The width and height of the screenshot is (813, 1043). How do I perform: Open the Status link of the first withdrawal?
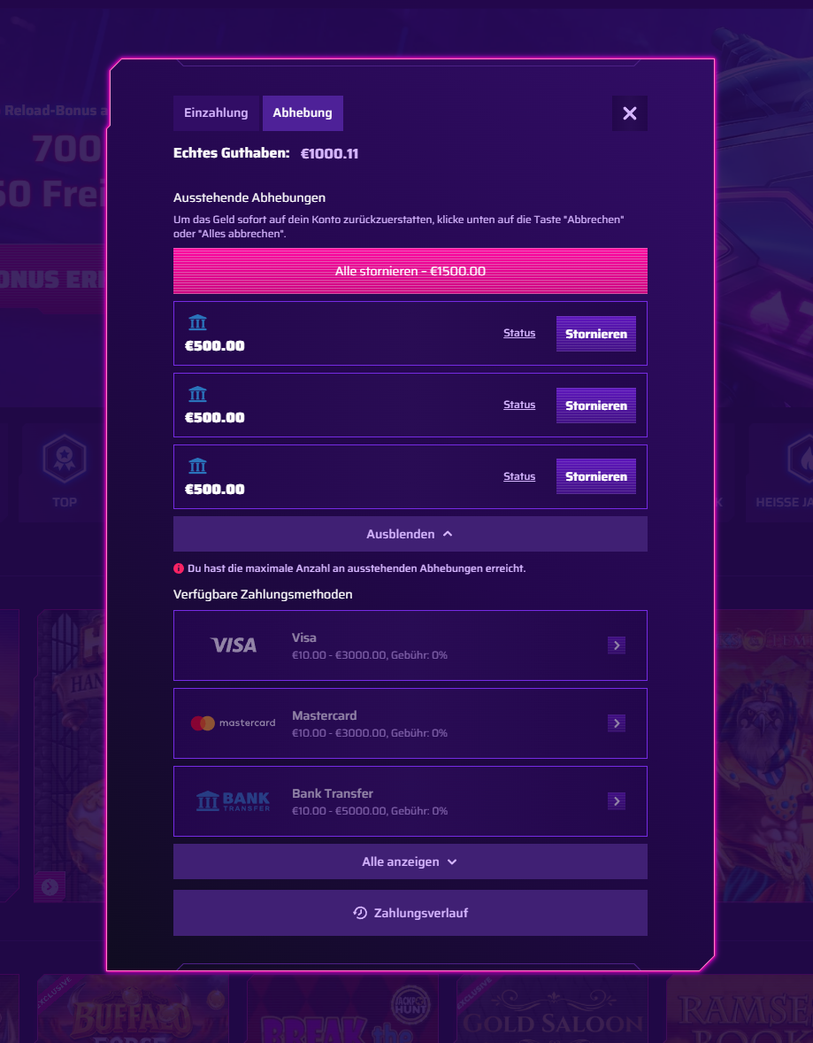pos(519,333)
